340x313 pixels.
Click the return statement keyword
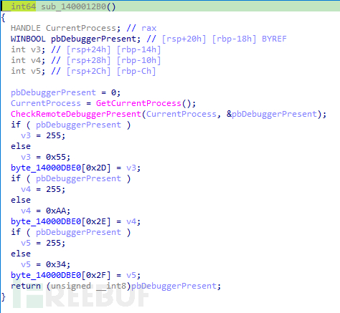[x=26, y=286]
